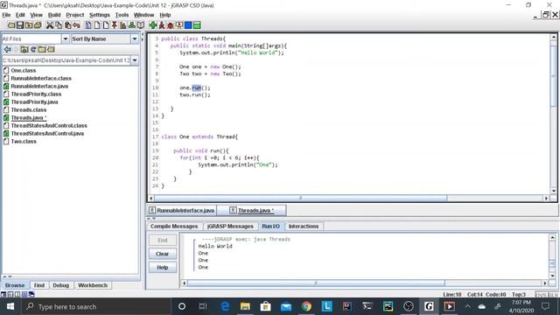This screenshot has height=315, width=560.
Task: Open the Project menu
Action: point(75,15)
